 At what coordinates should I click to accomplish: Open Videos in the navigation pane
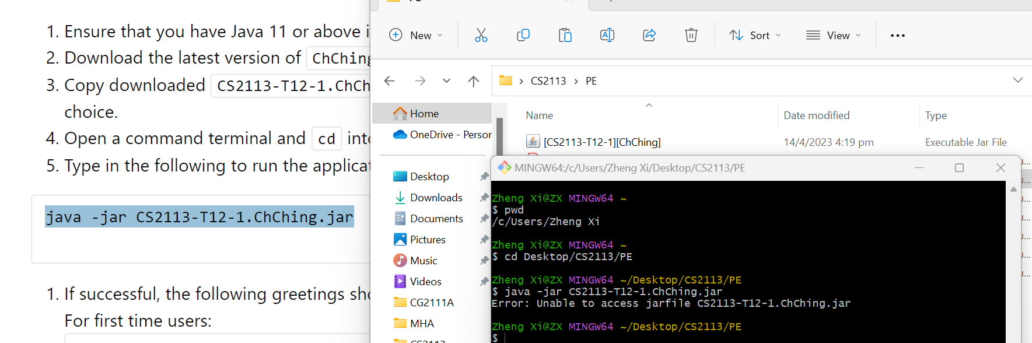pos(425,282)
